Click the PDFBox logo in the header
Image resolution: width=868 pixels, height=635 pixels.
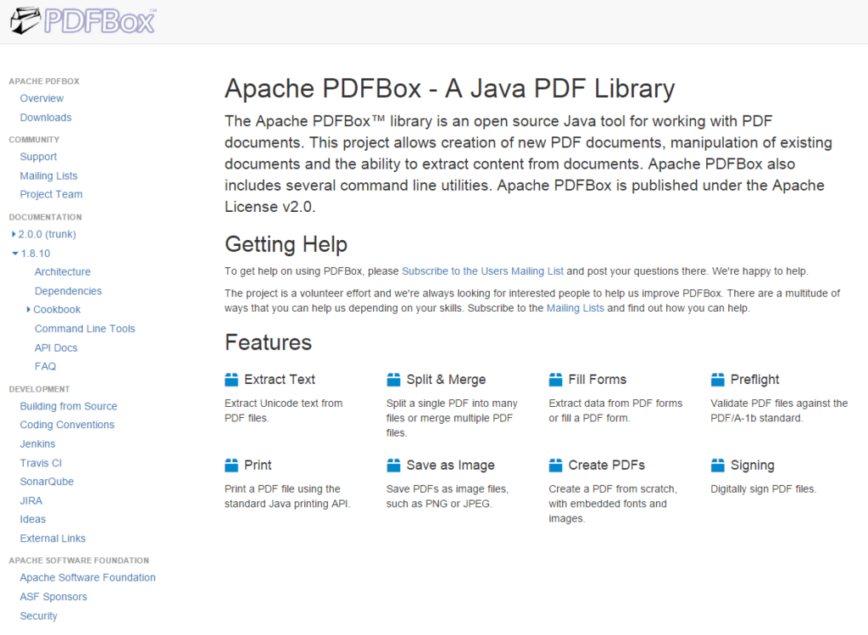click(83, 21)
